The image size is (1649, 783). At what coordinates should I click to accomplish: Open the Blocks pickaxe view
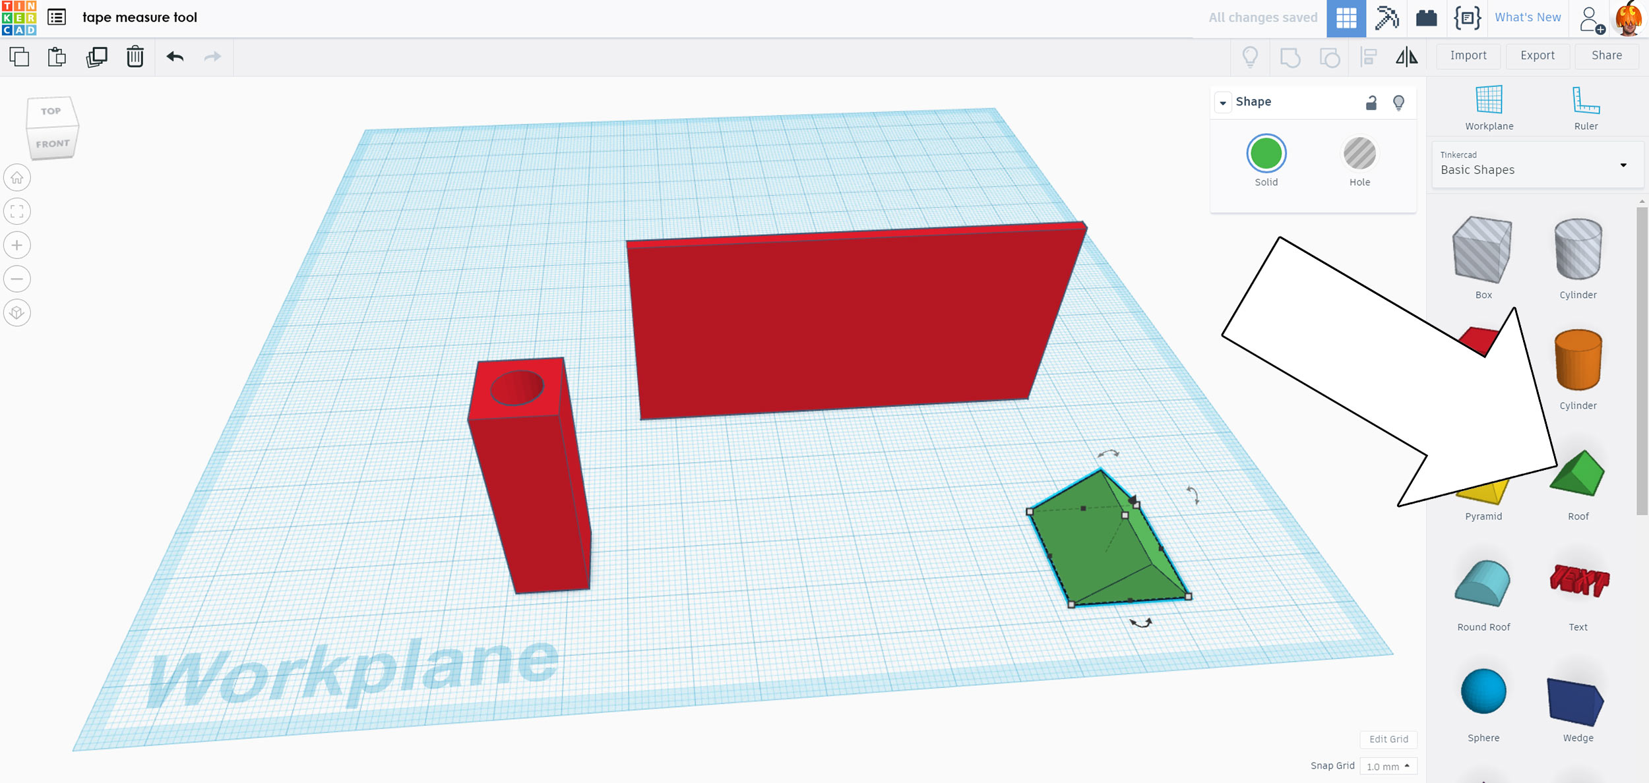1386,18
